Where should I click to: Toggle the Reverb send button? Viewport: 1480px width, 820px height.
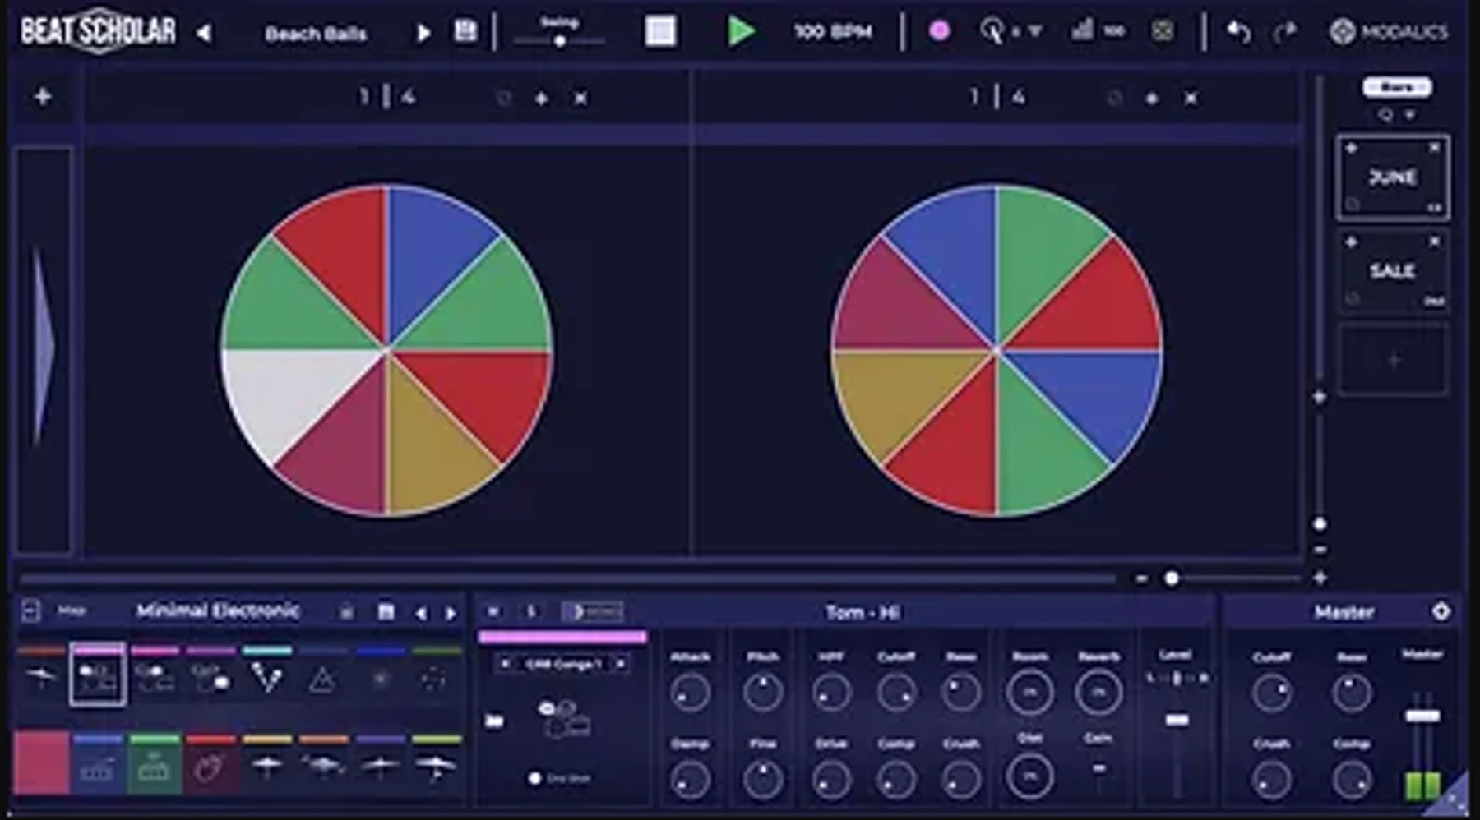click(x=1098, y=693)
